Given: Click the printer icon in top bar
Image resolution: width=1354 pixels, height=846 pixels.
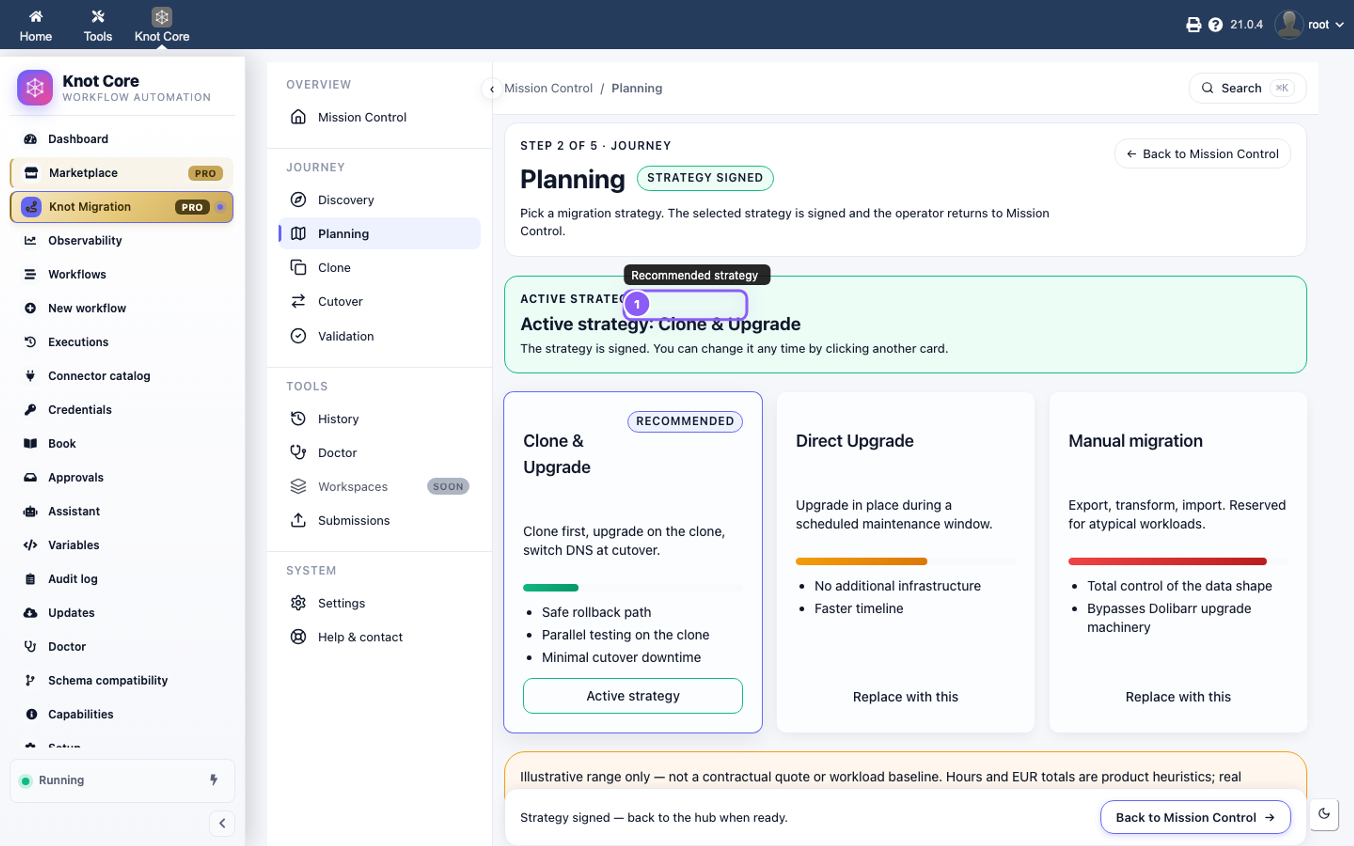Looking at the screenshot, I should click(1193, 24).
